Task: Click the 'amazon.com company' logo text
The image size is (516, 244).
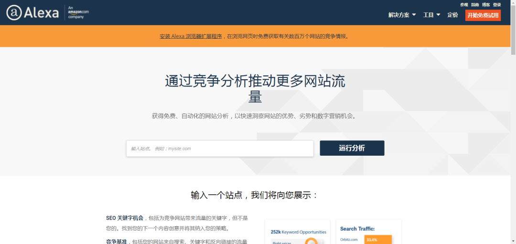Action: (x=78, y=12)
